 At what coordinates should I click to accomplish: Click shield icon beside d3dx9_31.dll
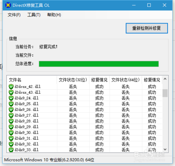tap(11, 138)
